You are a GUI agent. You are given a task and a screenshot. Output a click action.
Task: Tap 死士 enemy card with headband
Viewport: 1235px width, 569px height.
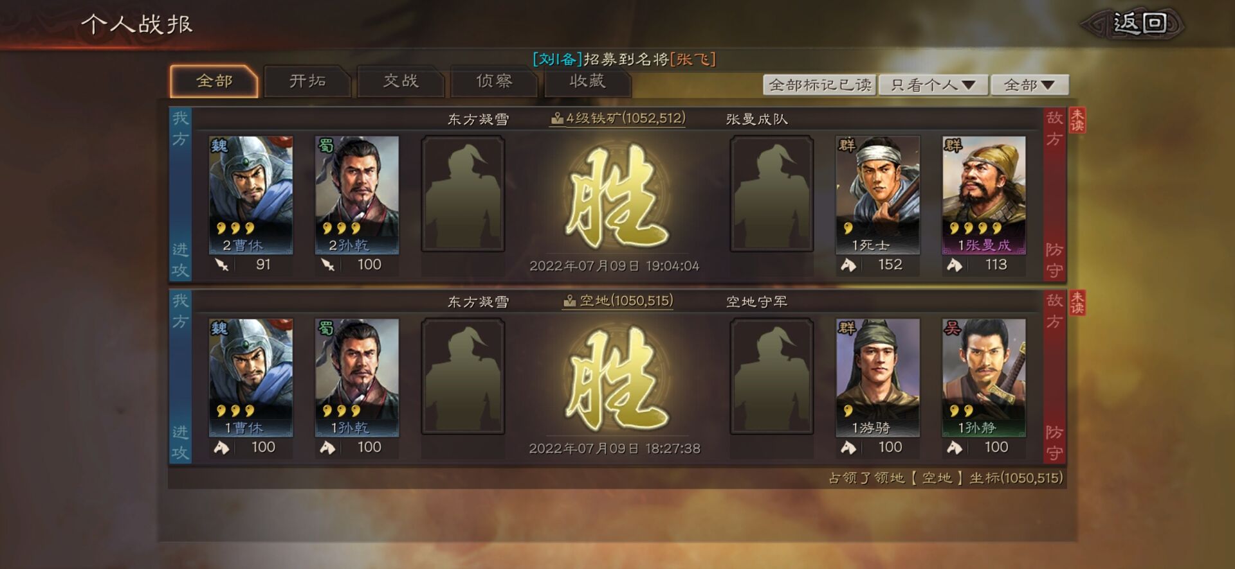tap(878, 195)
